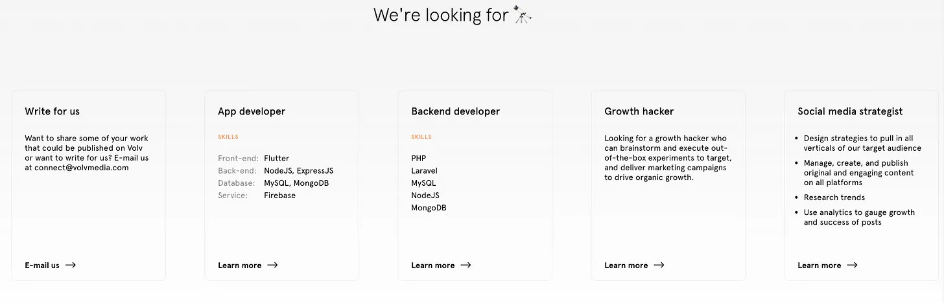The width and height of the screenshot is (944, 303).
Task: Click the arrow icon in Growth hacker card
Action: point(659,265)
